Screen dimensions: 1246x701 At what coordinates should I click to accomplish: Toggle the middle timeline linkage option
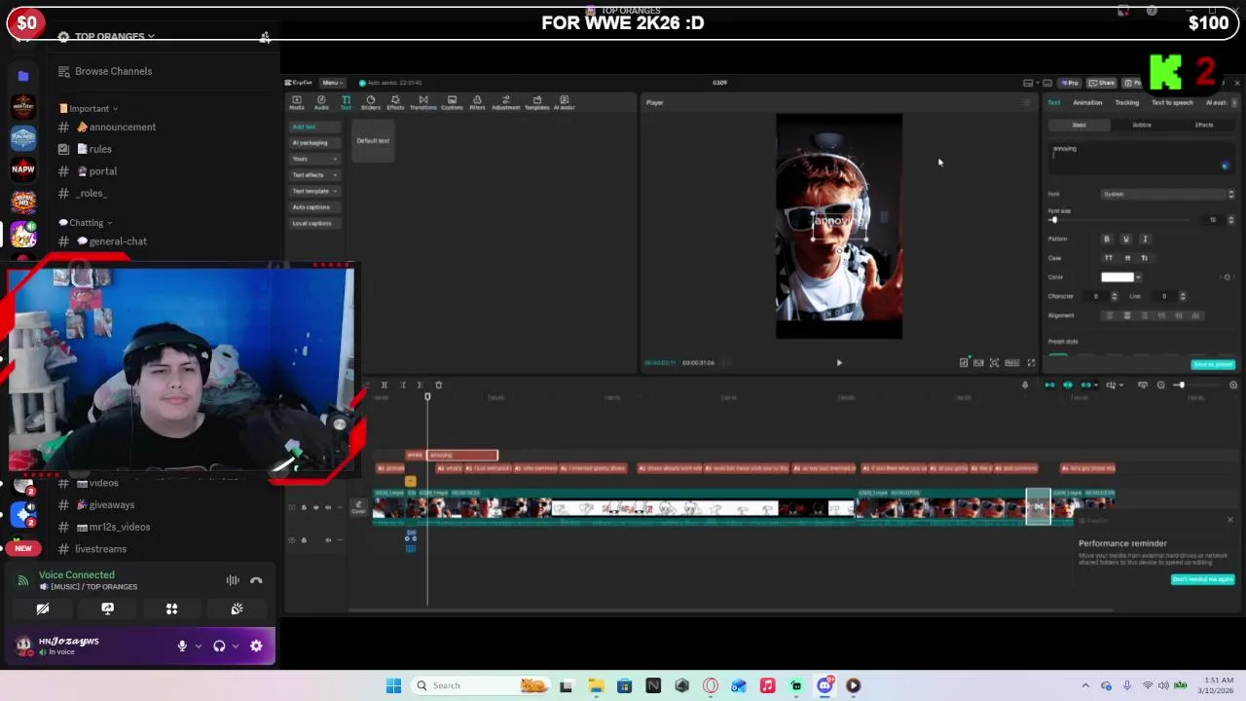click(1068, 385)
